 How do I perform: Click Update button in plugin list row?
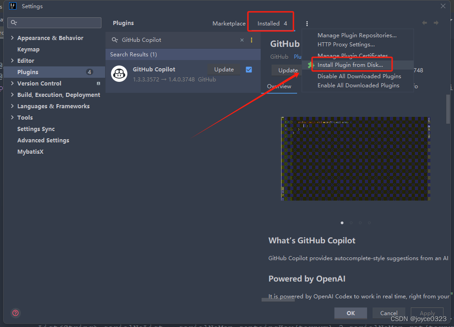pos(224,70)
